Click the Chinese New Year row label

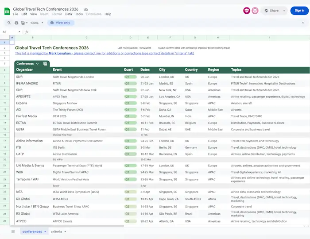coord(62,135)
